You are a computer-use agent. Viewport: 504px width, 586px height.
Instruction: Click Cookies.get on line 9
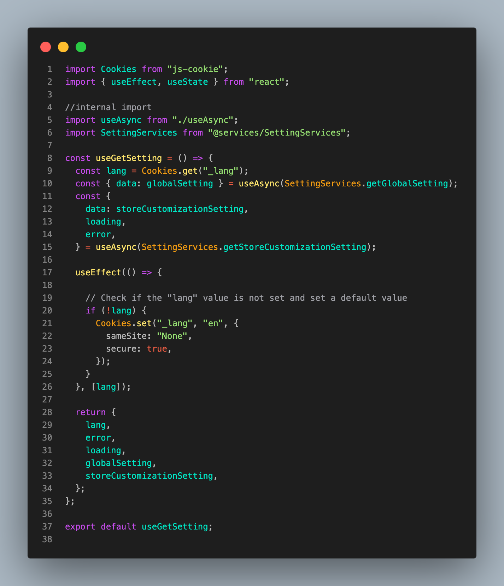tap(170, 171)
